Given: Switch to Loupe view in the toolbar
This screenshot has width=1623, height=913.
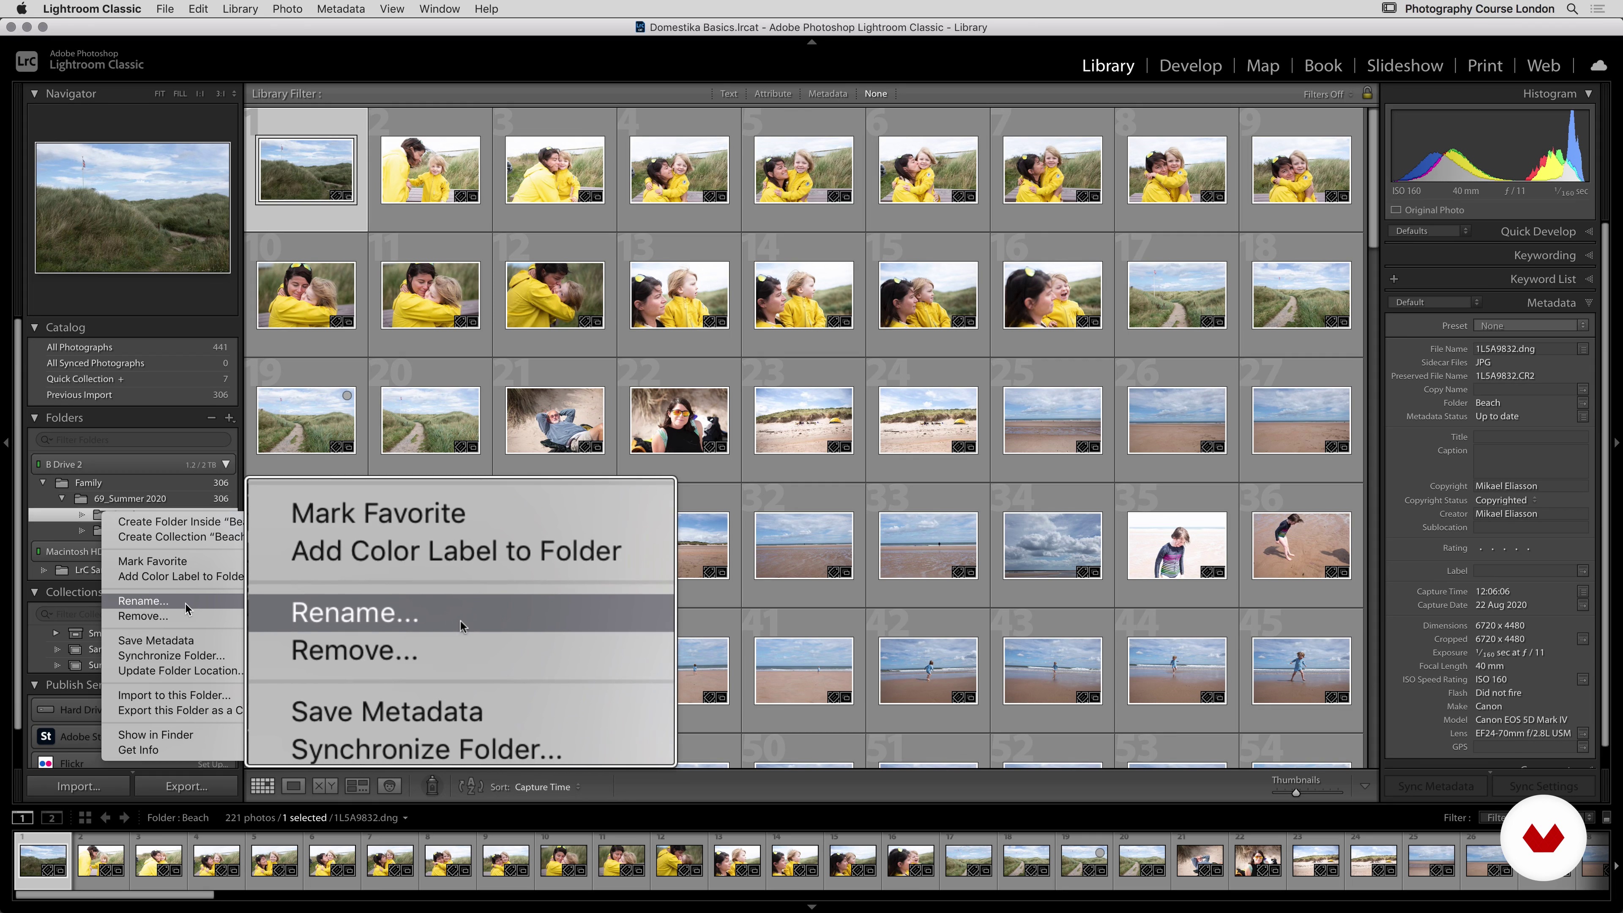Looking at the screenshot, I should click(293, 786).
